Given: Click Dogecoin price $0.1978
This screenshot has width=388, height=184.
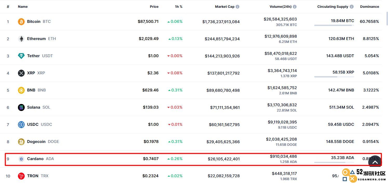Looking at the screenshot, I should [151, 142].
